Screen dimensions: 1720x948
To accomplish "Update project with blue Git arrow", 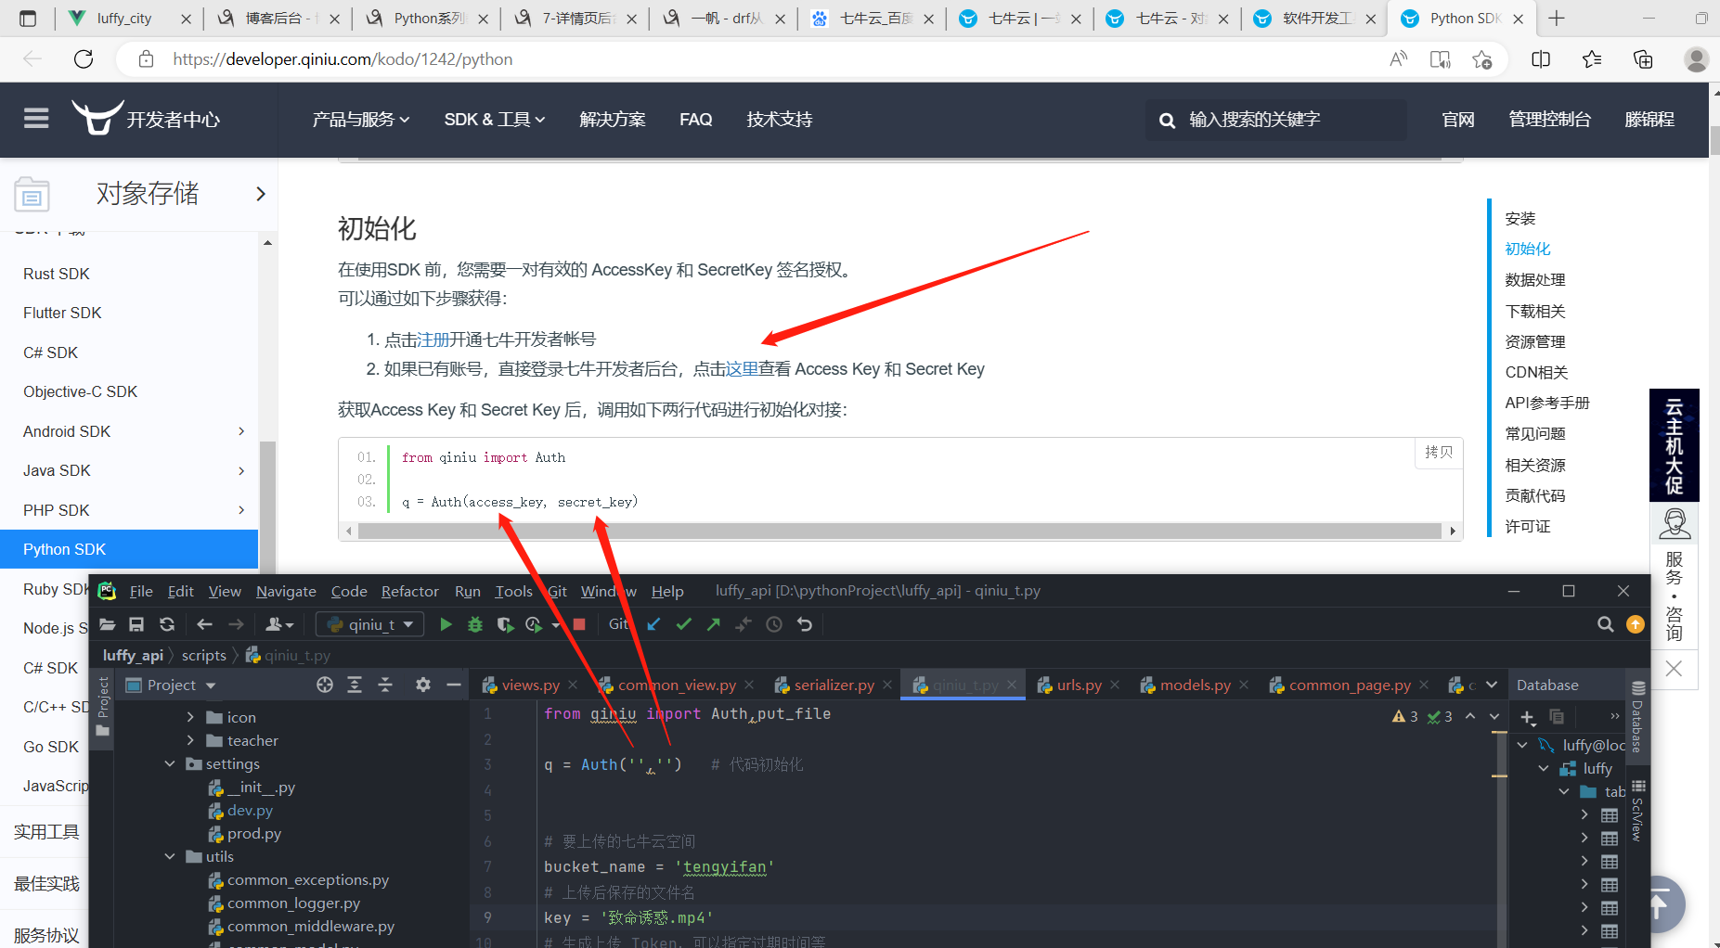I will pos(654,624).
